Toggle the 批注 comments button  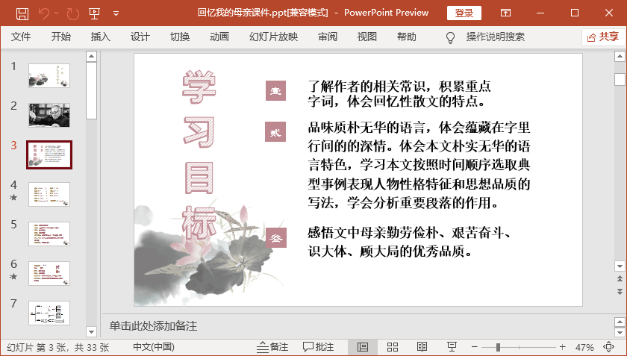pyautogui.click(x=318, y=347)
